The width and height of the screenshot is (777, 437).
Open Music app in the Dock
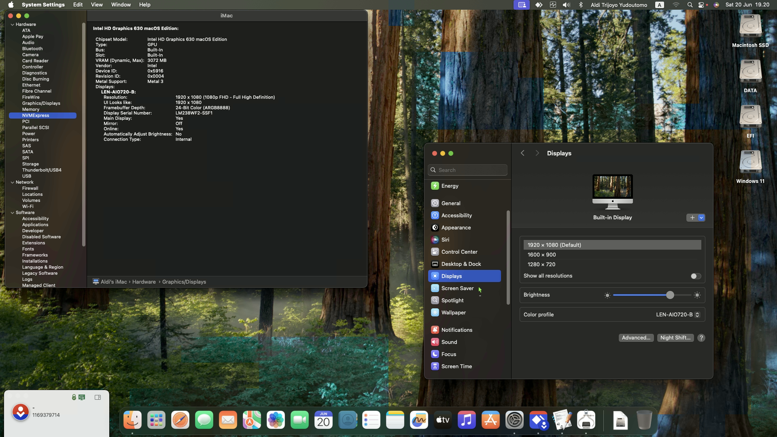click(467, 420)
